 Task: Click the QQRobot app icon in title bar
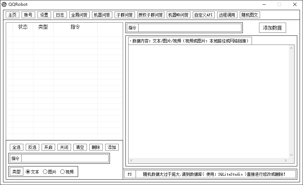click(4, 4)
